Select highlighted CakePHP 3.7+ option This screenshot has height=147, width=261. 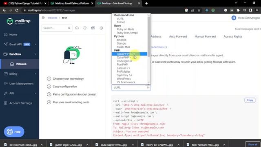pos(130,54)
